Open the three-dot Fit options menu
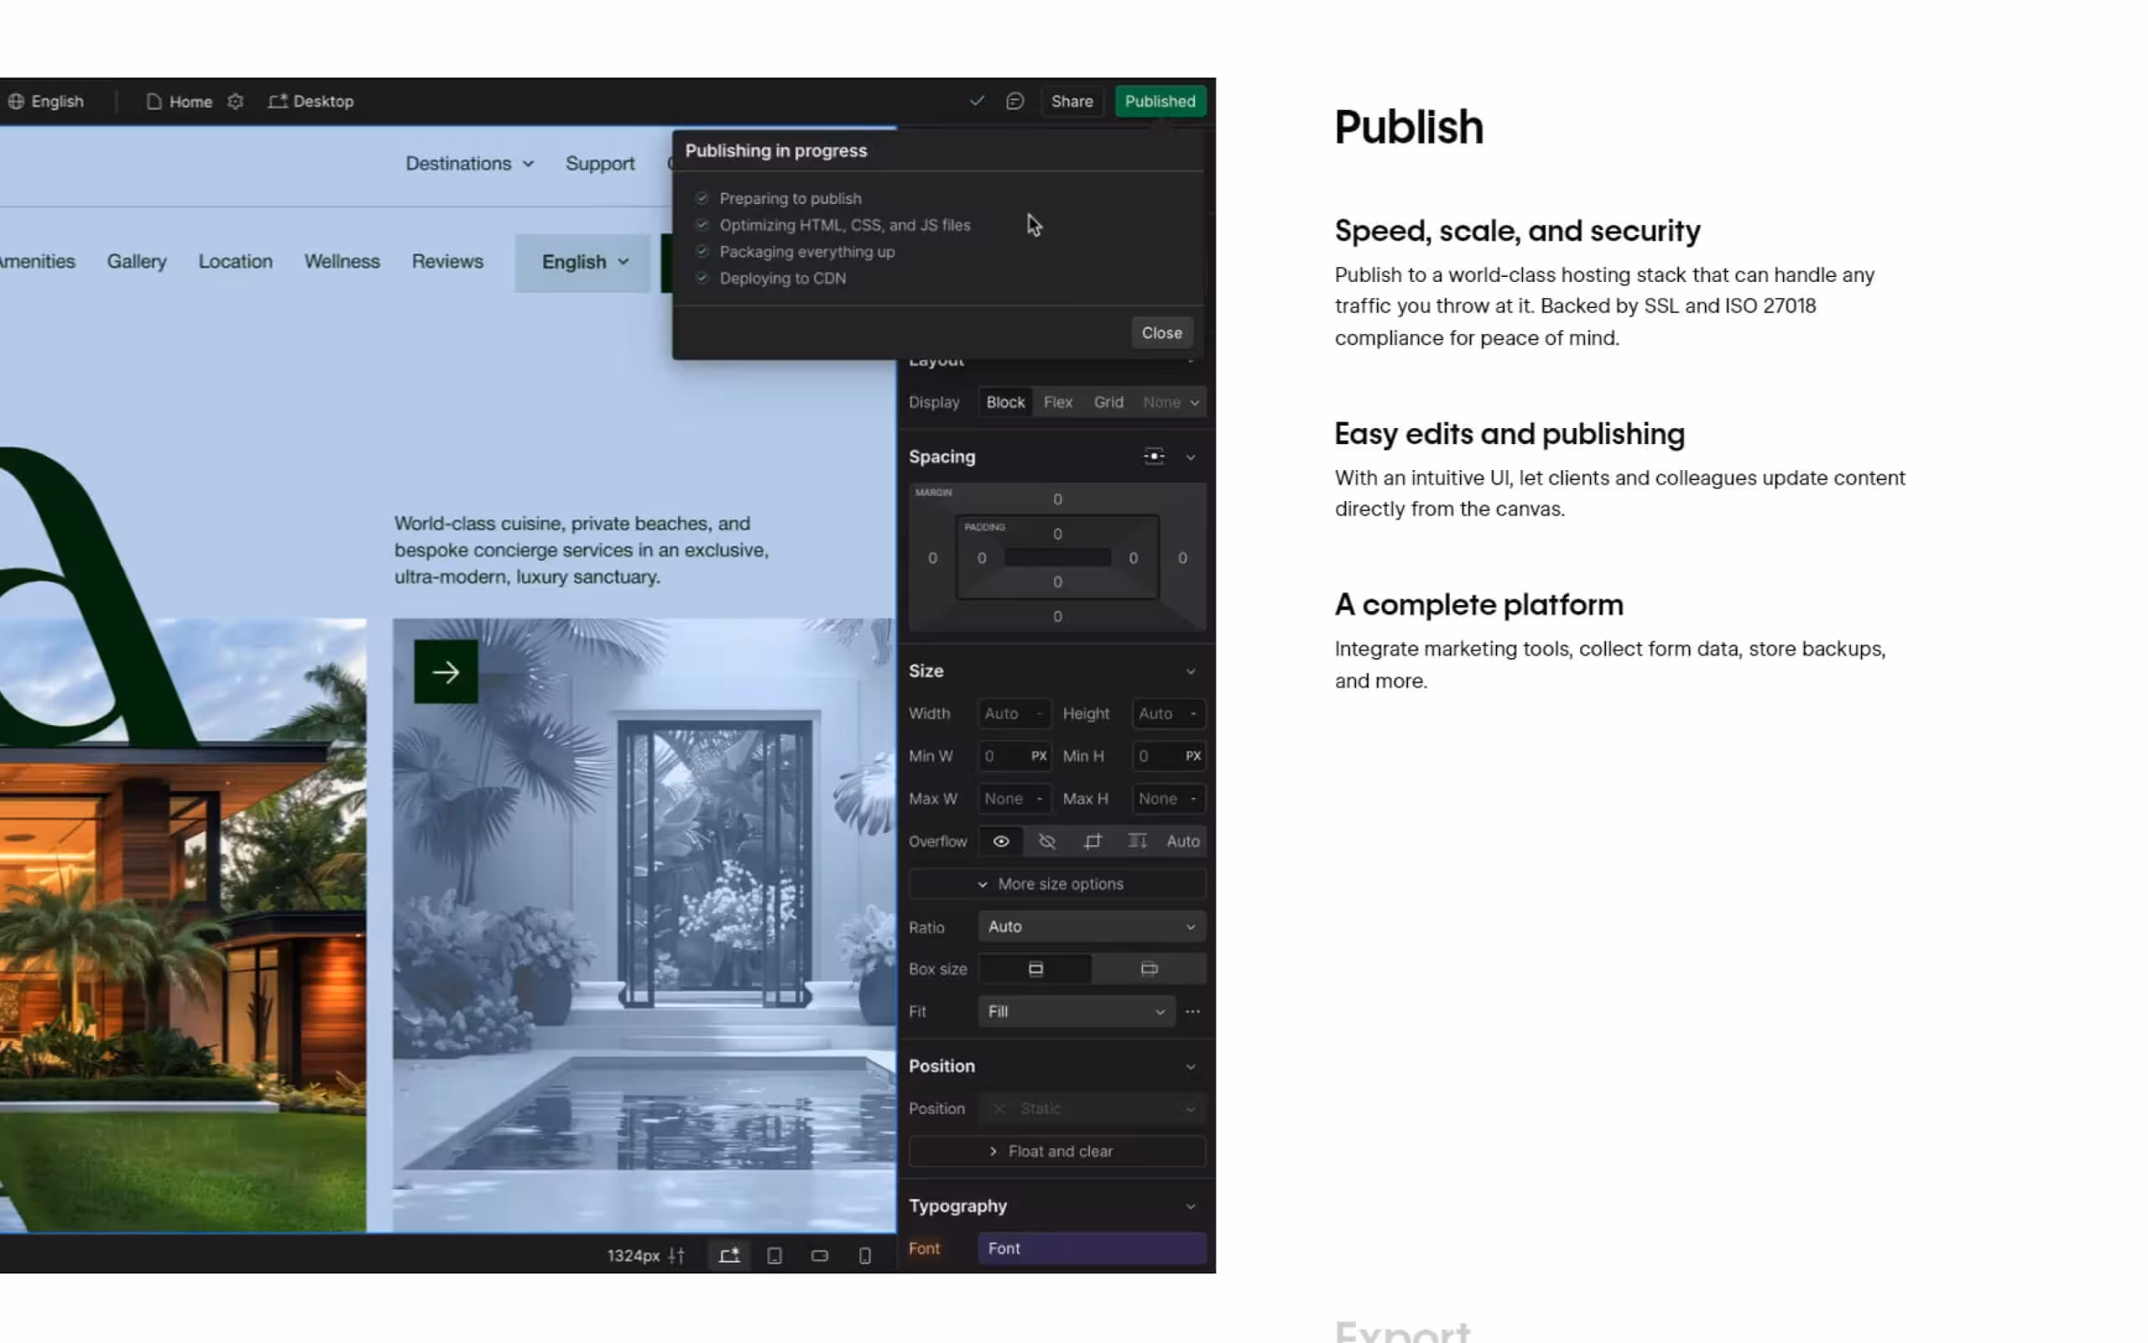The image size is (2148, 1343). click(1192, 1011)
